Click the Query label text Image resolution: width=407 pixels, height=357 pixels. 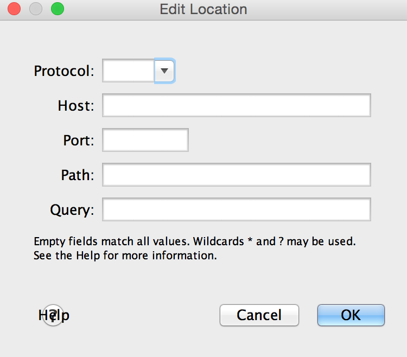(72, 210)
